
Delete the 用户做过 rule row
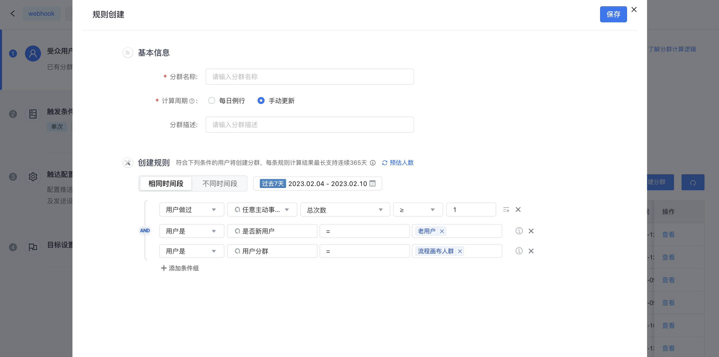[x=518, y=209]
